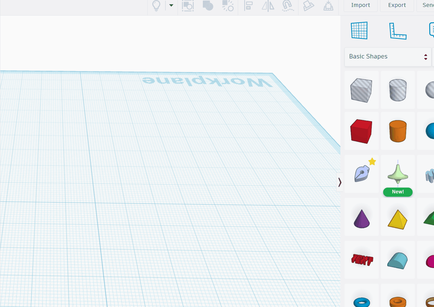This screenshot has width=434, height=307.
Task: Click the Group shapes icon
Action: pyautogui.click(x=208, y=6)
